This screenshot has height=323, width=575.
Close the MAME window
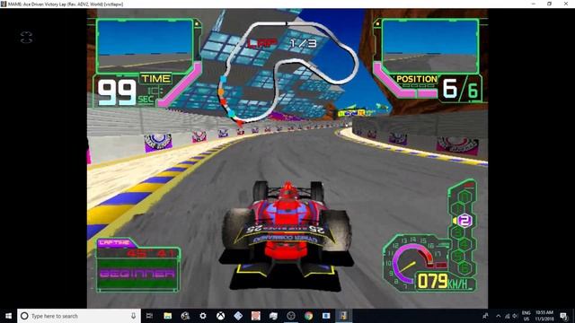click(566, 4)
